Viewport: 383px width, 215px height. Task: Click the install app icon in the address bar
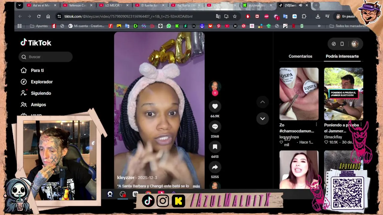(226, 16)
